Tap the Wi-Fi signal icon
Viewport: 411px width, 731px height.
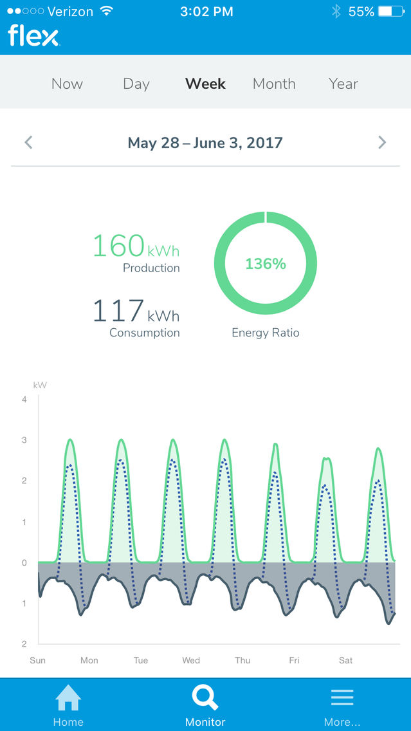coord(107,11)
